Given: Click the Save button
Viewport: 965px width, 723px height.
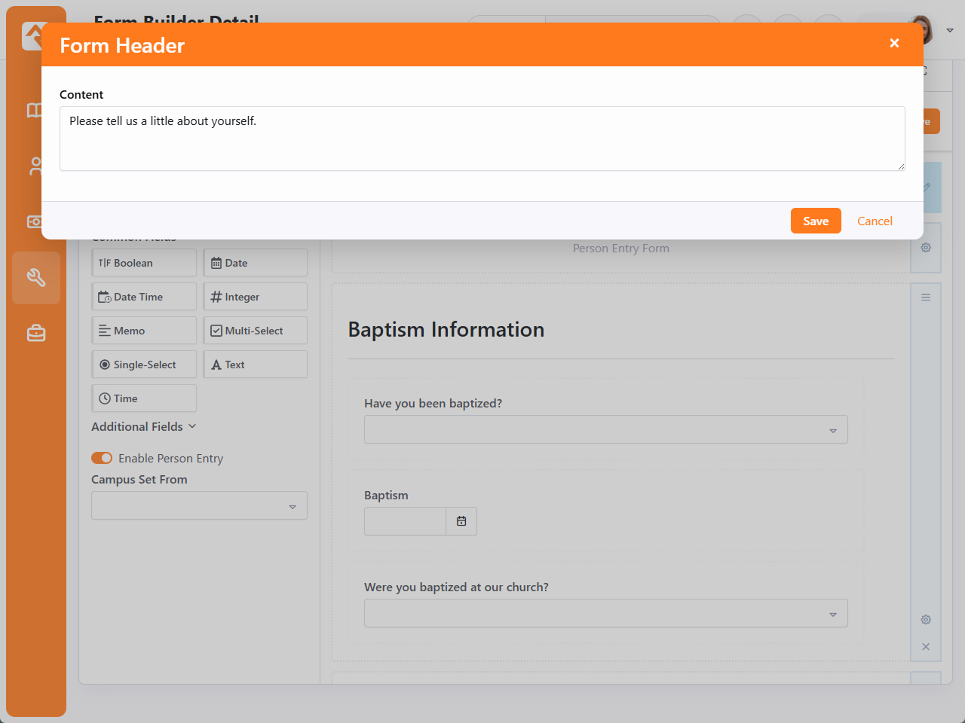Looking at the screenshot, I should [x=815, y=221].
